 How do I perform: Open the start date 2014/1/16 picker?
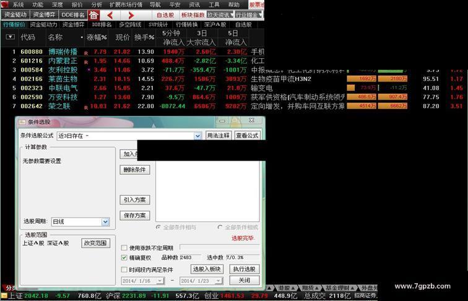click(x=160, y=281)
